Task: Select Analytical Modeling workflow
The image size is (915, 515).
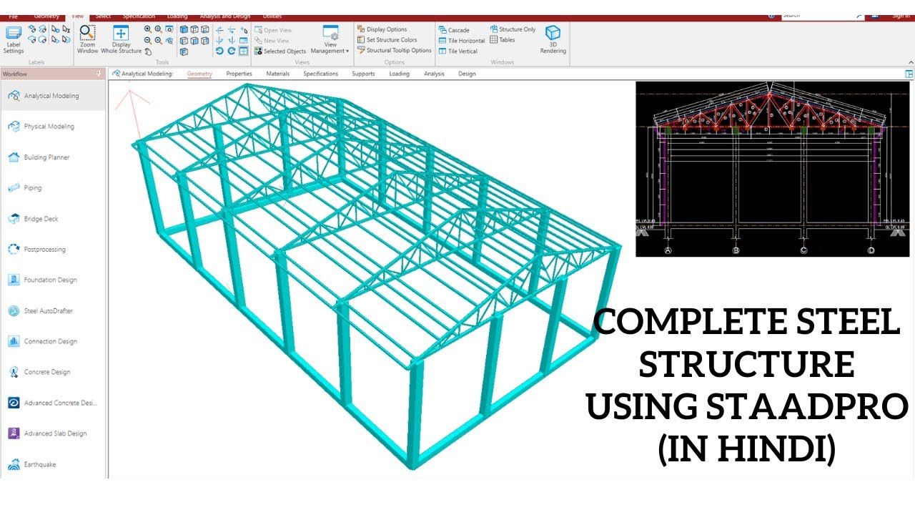Action: pyautogui.click(x=53, y=96)
